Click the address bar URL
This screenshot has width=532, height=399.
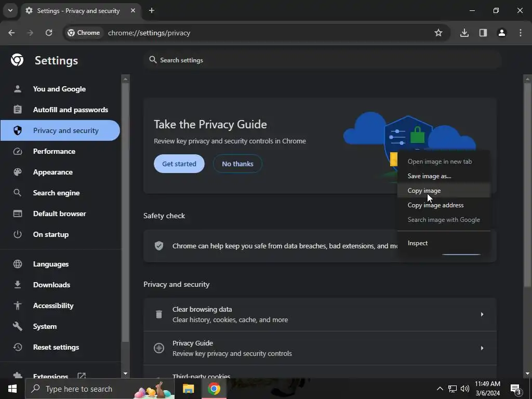(149, 33)
